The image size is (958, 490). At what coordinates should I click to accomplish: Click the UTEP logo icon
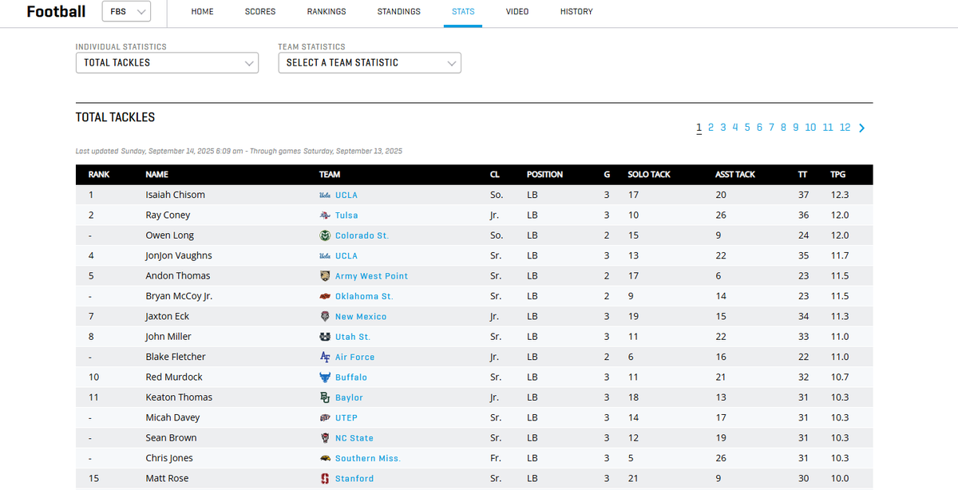325,418
